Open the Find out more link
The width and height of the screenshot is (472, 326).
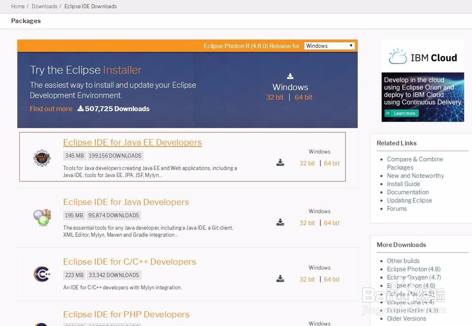[51, 109]
